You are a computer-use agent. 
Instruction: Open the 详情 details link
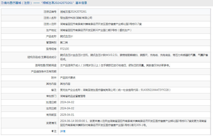point(63,131)
